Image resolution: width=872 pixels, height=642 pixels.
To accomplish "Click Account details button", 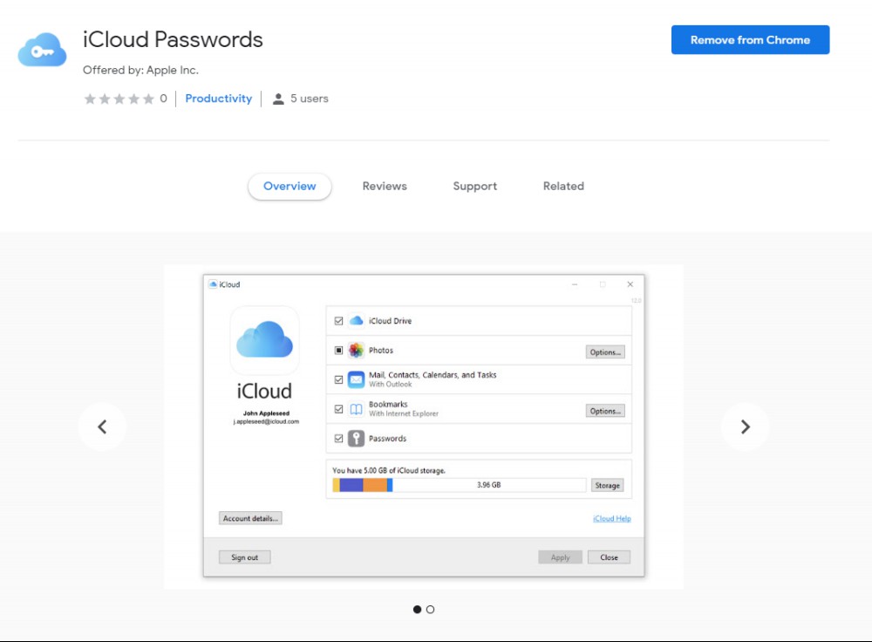I will 250,518.
